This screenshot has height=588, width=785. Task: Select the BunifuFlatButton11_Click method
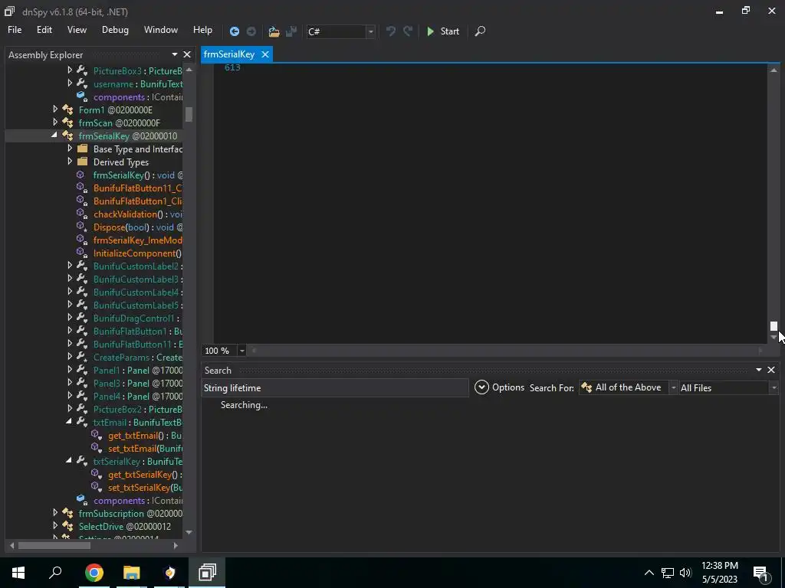coord(138,188)
